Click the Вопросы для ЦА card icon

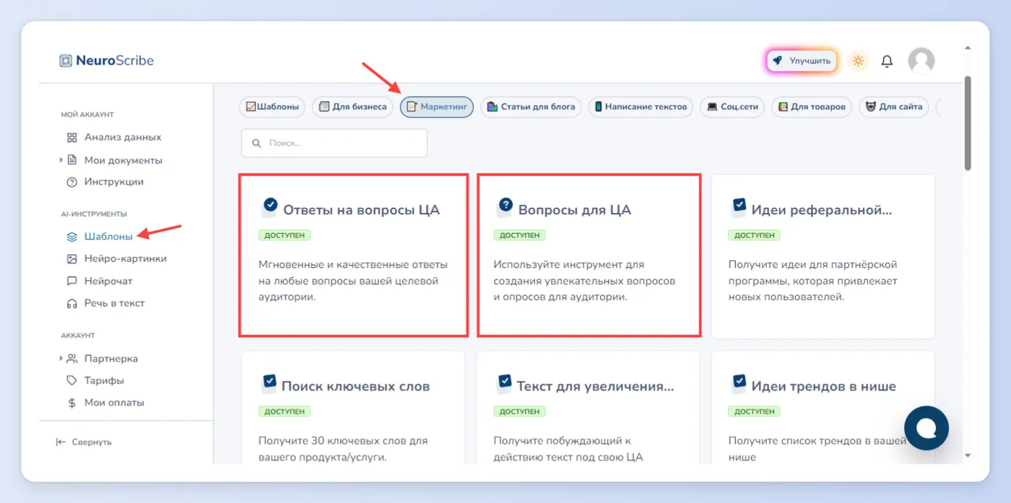[x=504, y=207]
